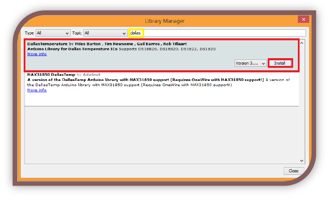331x202 pixels.
Task: Click the search field containing dallas
Action: tap(217, 33)
